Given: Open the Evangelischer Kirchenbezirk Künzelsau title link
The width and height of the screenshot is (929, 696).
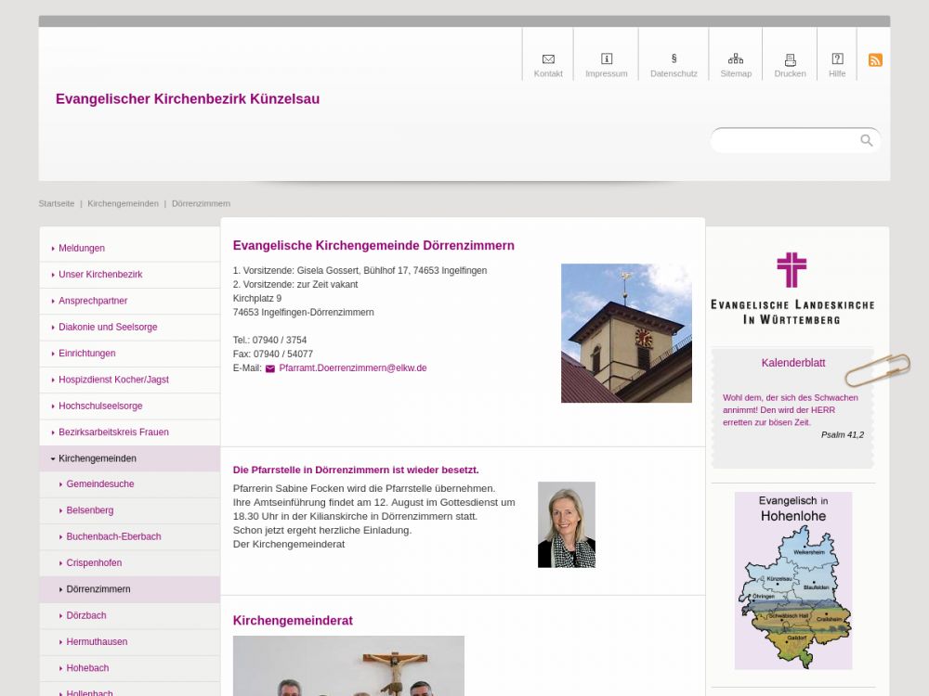Looking at the screenshot, I should coord(188,99).
